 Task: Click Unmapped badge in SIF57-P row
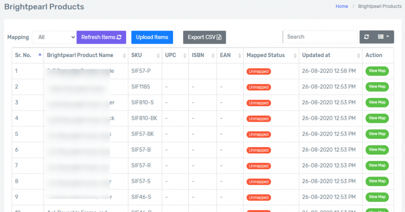click(x=259, y=72)
